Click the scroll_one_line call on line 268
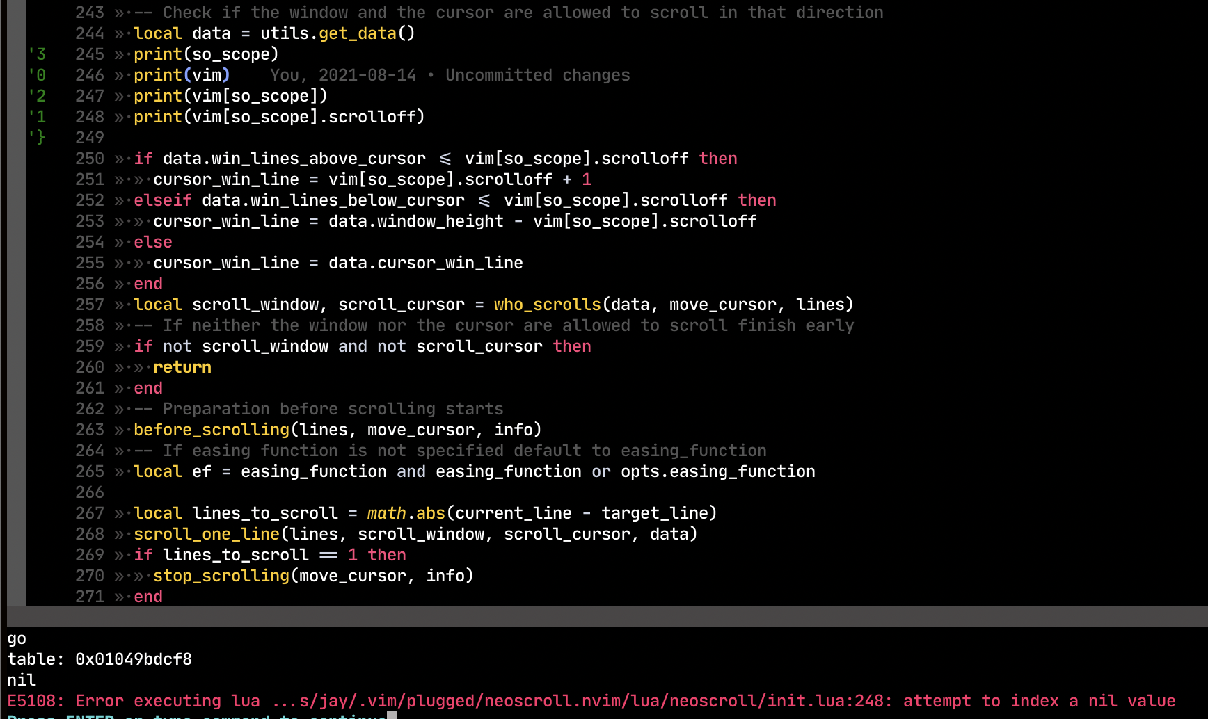1208x719 pixels. coord(207,533)
